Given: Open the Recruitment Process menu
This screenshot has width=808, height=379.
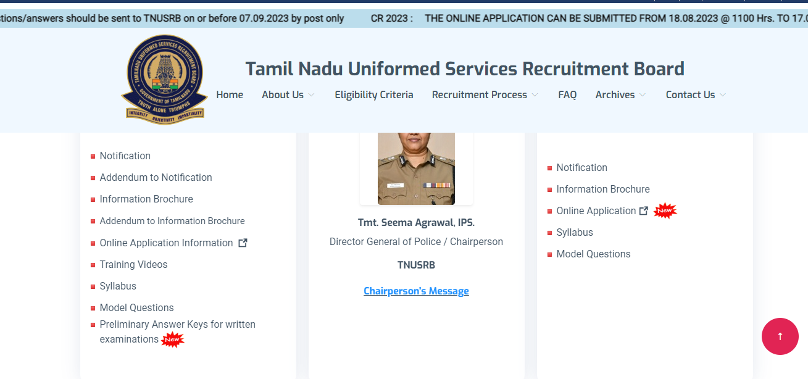Looking at the screenshot, I should click(480, 94).
